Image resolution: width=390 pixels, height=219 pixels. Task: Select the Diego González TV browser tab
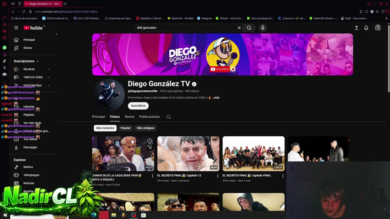click(x=43, y=4)
